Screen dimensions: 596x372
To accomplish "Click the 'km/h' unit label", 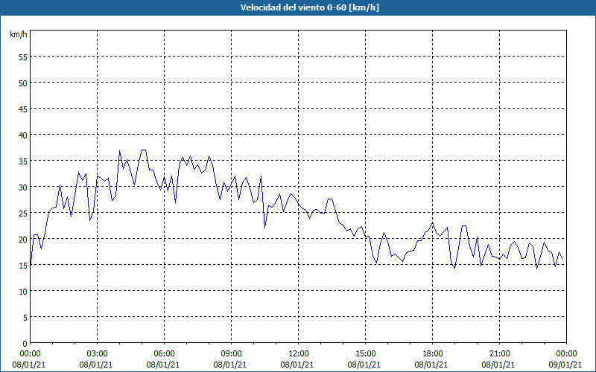I will pos(18,34).
